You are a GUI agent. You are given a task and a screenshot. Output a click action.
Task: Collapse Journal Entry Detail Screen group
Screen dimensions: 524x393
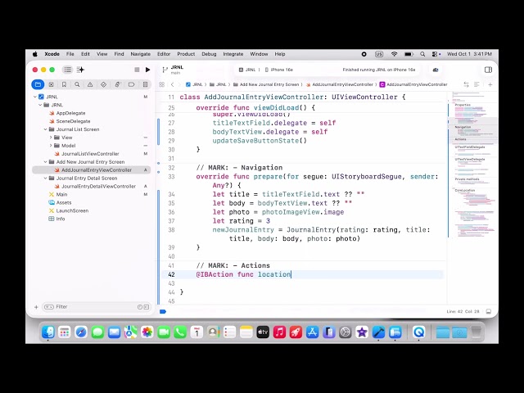46,178
